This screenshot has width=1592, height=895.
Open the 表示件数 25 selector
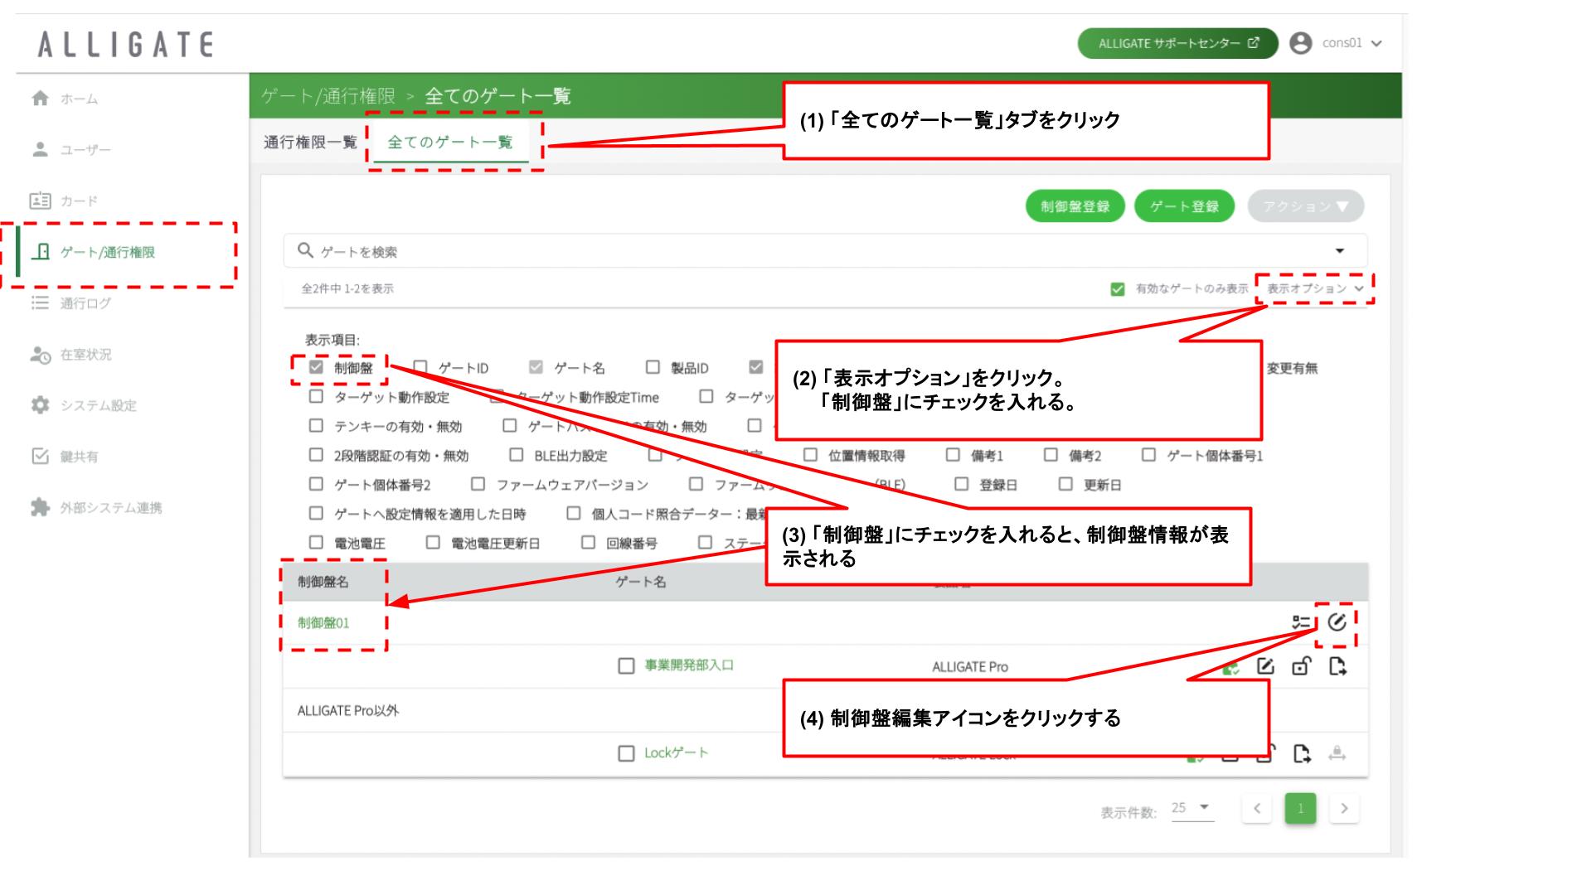coord(1192,809)
